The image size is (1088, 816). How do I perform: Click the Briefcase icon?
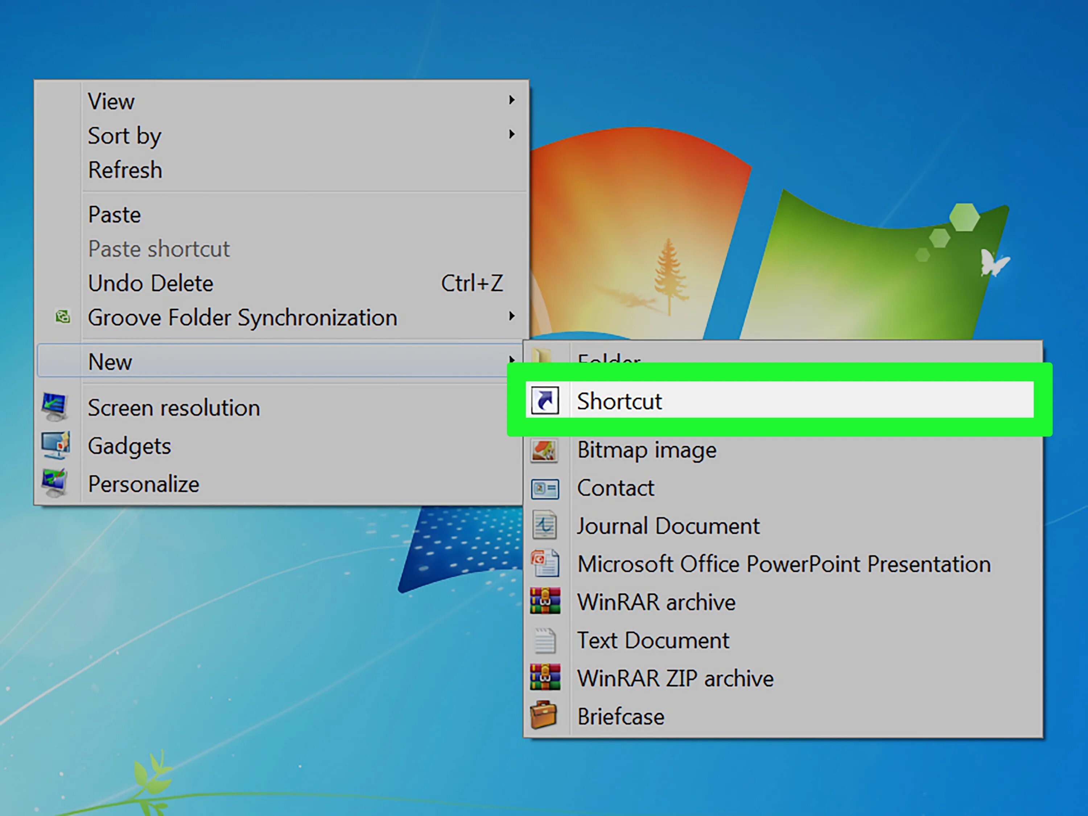click(545, 716)
